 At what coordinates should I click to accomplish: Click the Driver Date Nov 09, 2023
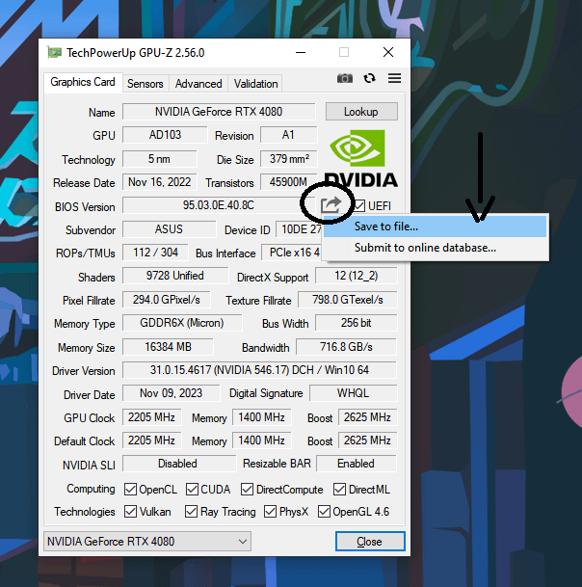pos(172,393)
